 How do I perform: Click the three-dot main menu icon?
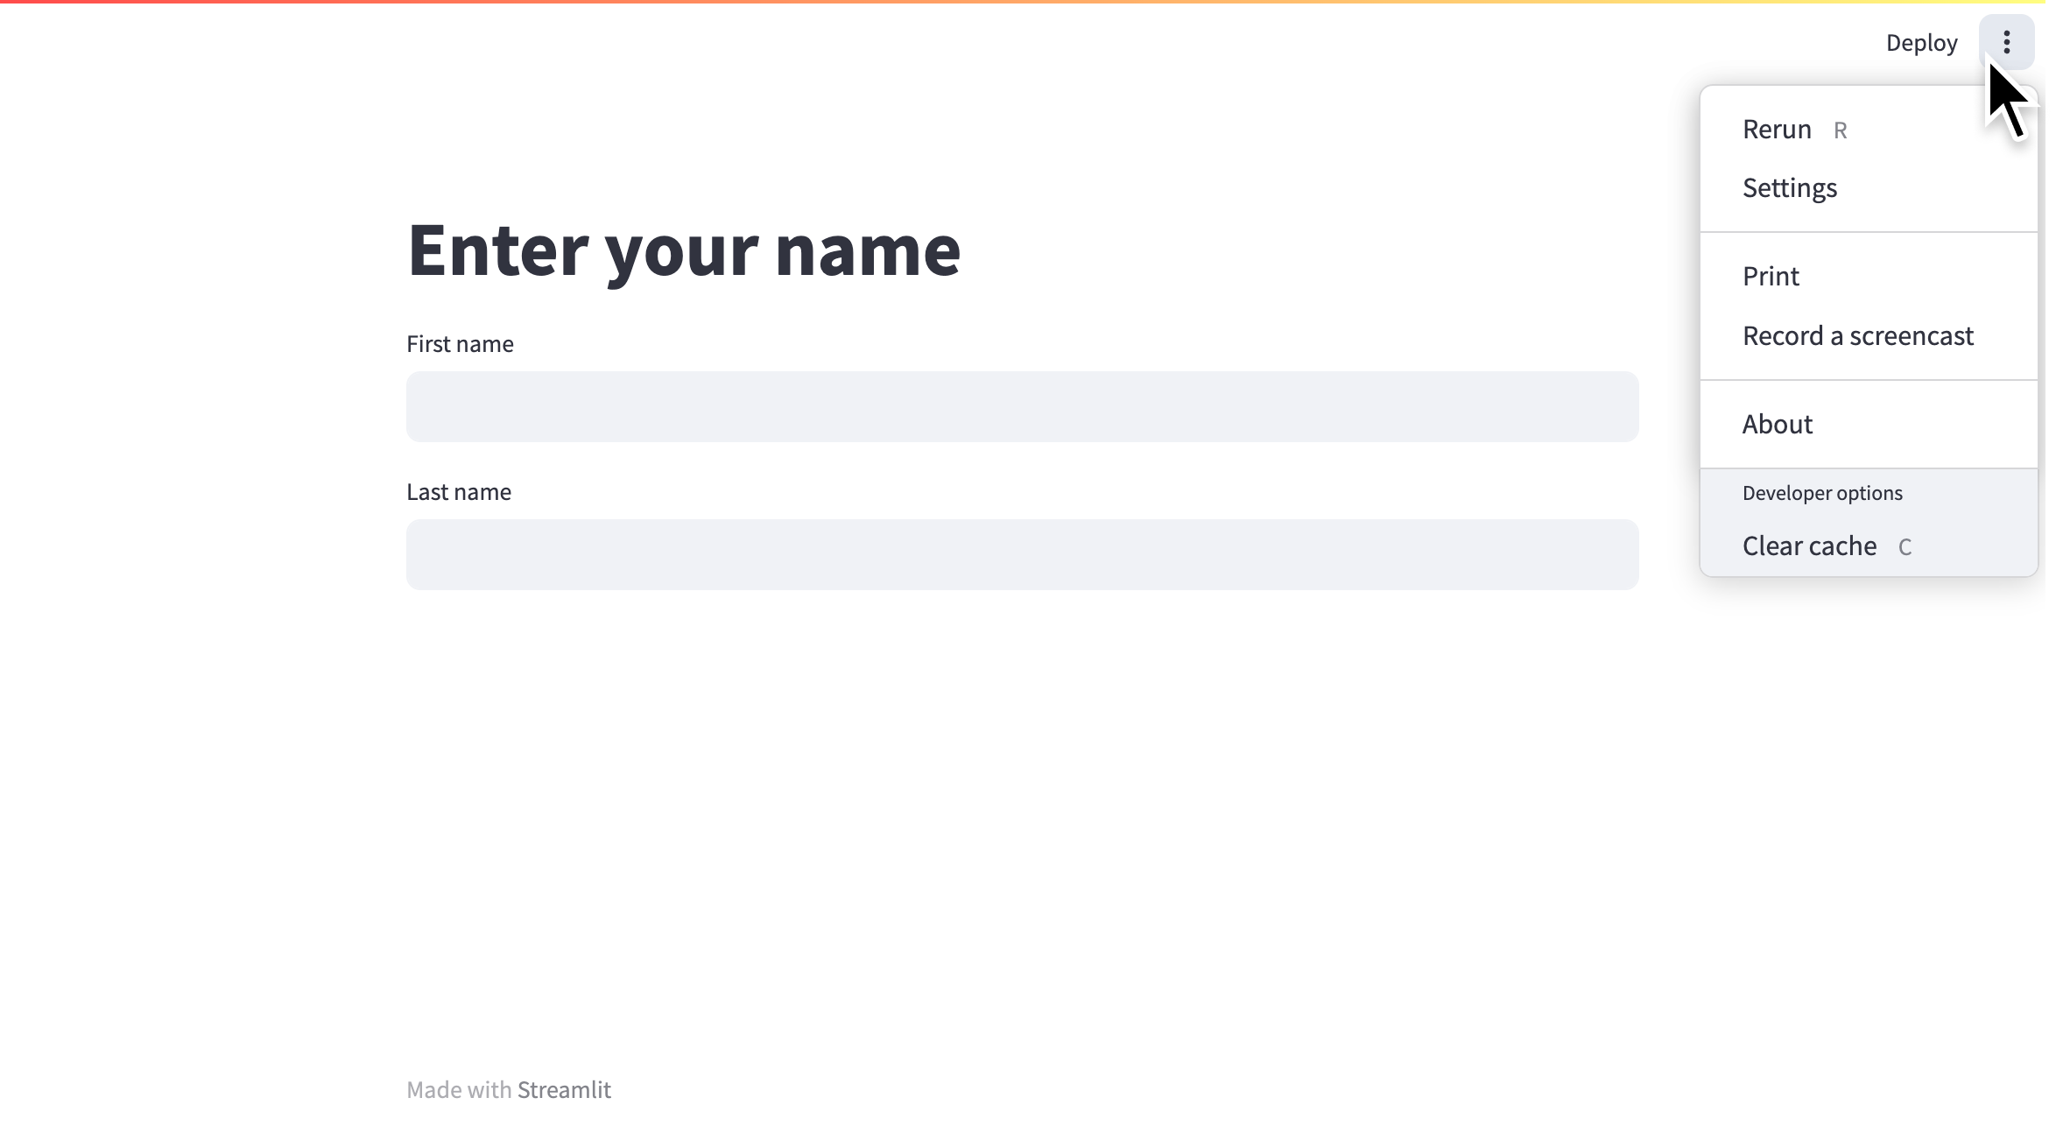[2006, 42]
